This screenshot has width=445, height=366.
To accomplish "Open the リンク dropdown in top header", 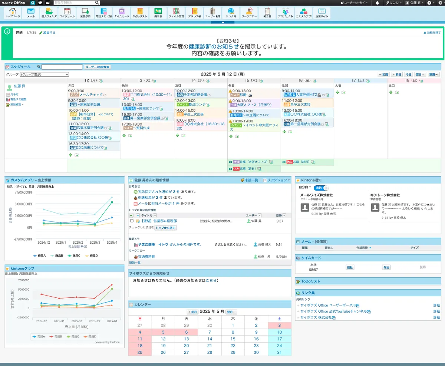I will tap(393, 3).
